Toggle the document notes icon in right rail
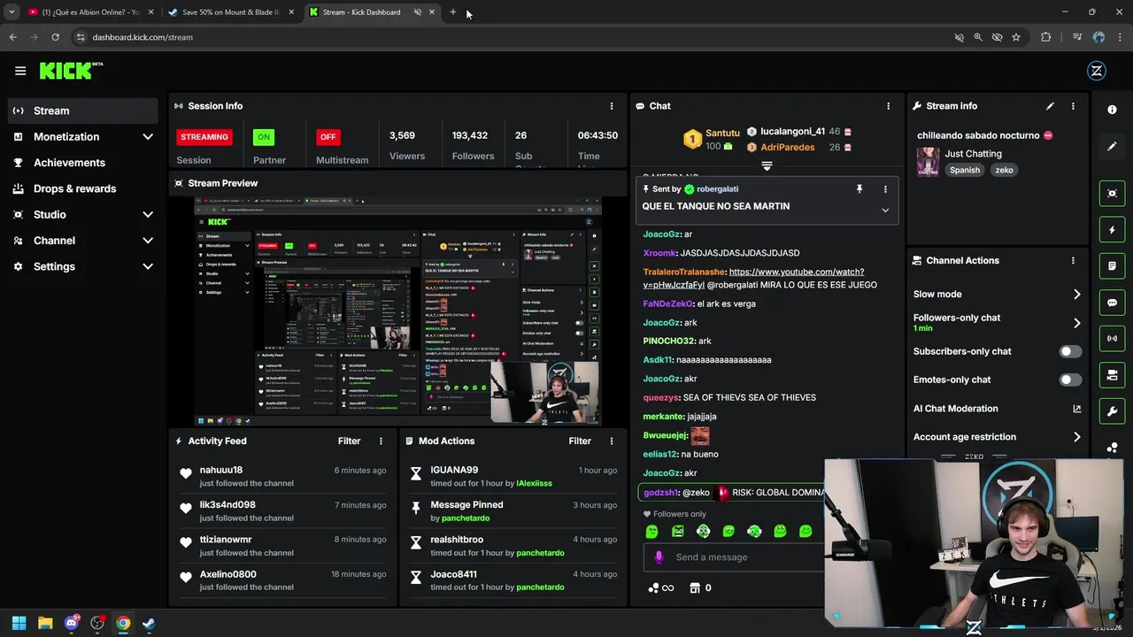The image size is (1133, 637). point(1112,266)
